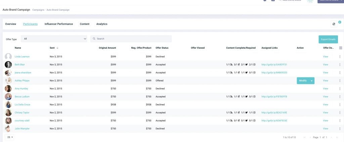
Task: Open the row menu for Ashley Phipps
Action: (x=340, y=80)
